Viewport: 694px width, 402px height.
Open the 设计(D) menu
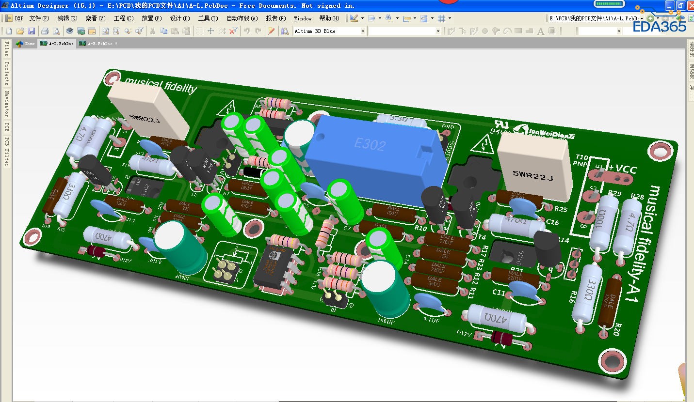179,18
